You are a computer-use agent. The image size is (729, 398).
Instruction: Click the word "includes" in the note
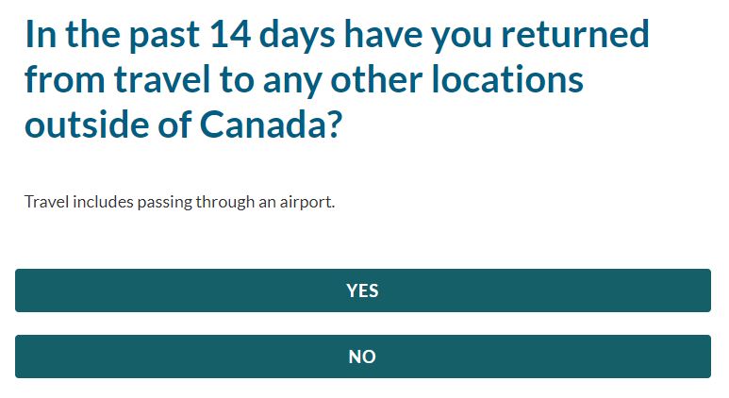click(x=101, y=203)
